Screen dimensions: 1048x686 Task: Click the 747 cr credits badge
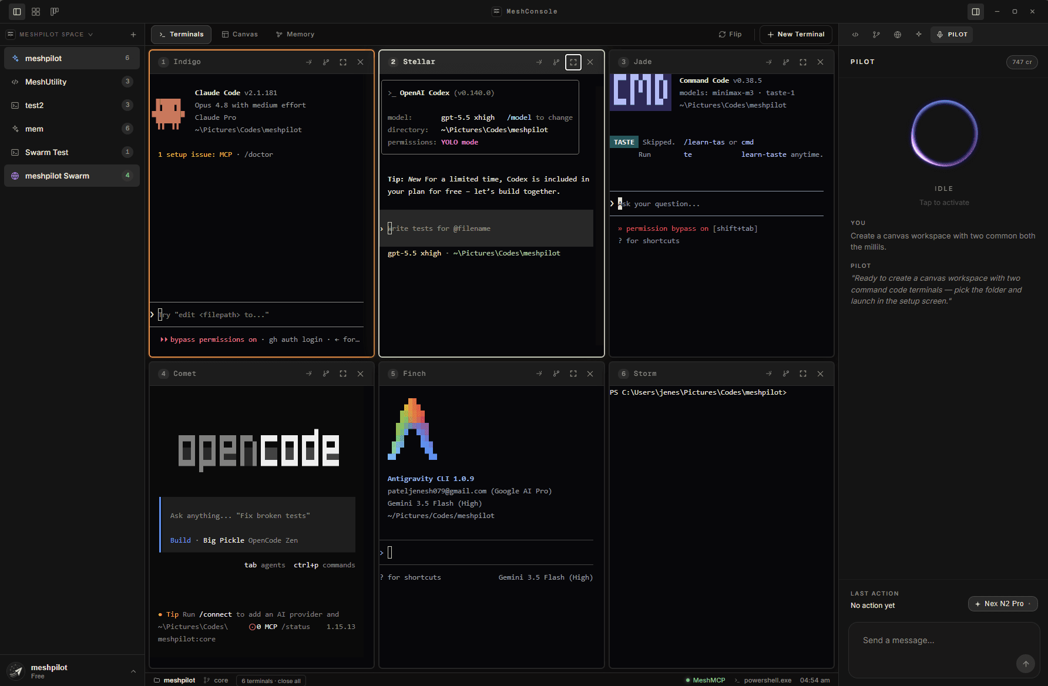coord(1022,62)
